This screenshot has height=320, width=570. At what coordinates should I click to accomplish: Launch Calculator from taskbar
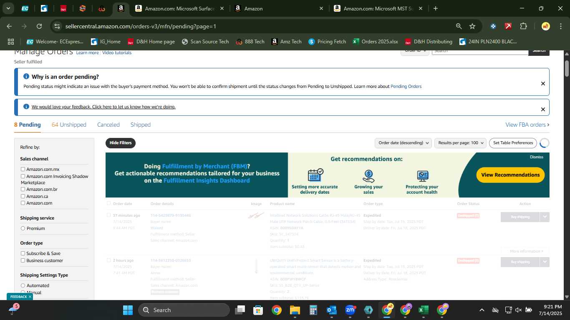pos(313,310)
